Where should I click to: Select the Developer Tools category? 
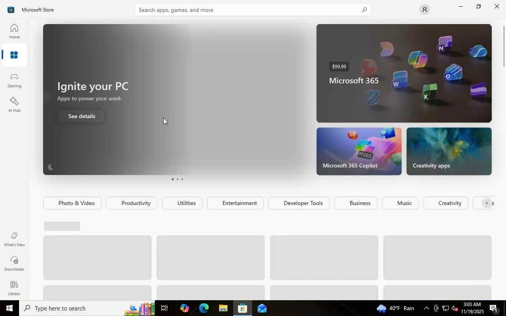click(299, 203)
